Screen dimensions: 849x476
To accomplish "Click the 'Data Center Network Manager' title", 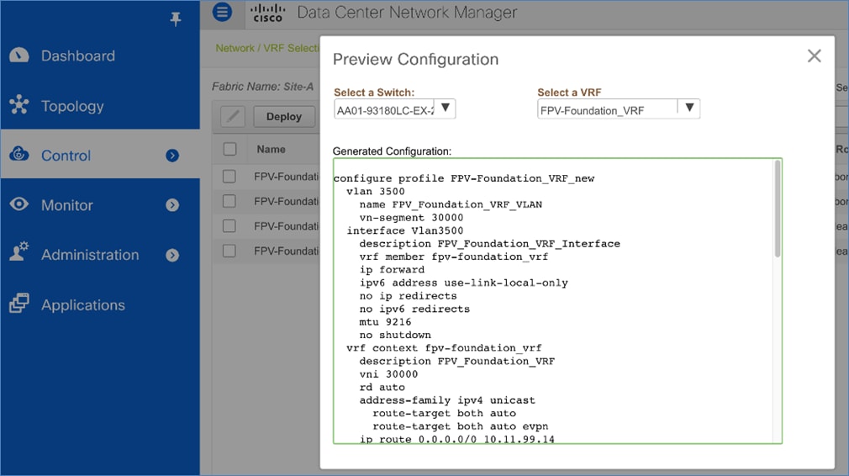I will (x=407, y=13).
